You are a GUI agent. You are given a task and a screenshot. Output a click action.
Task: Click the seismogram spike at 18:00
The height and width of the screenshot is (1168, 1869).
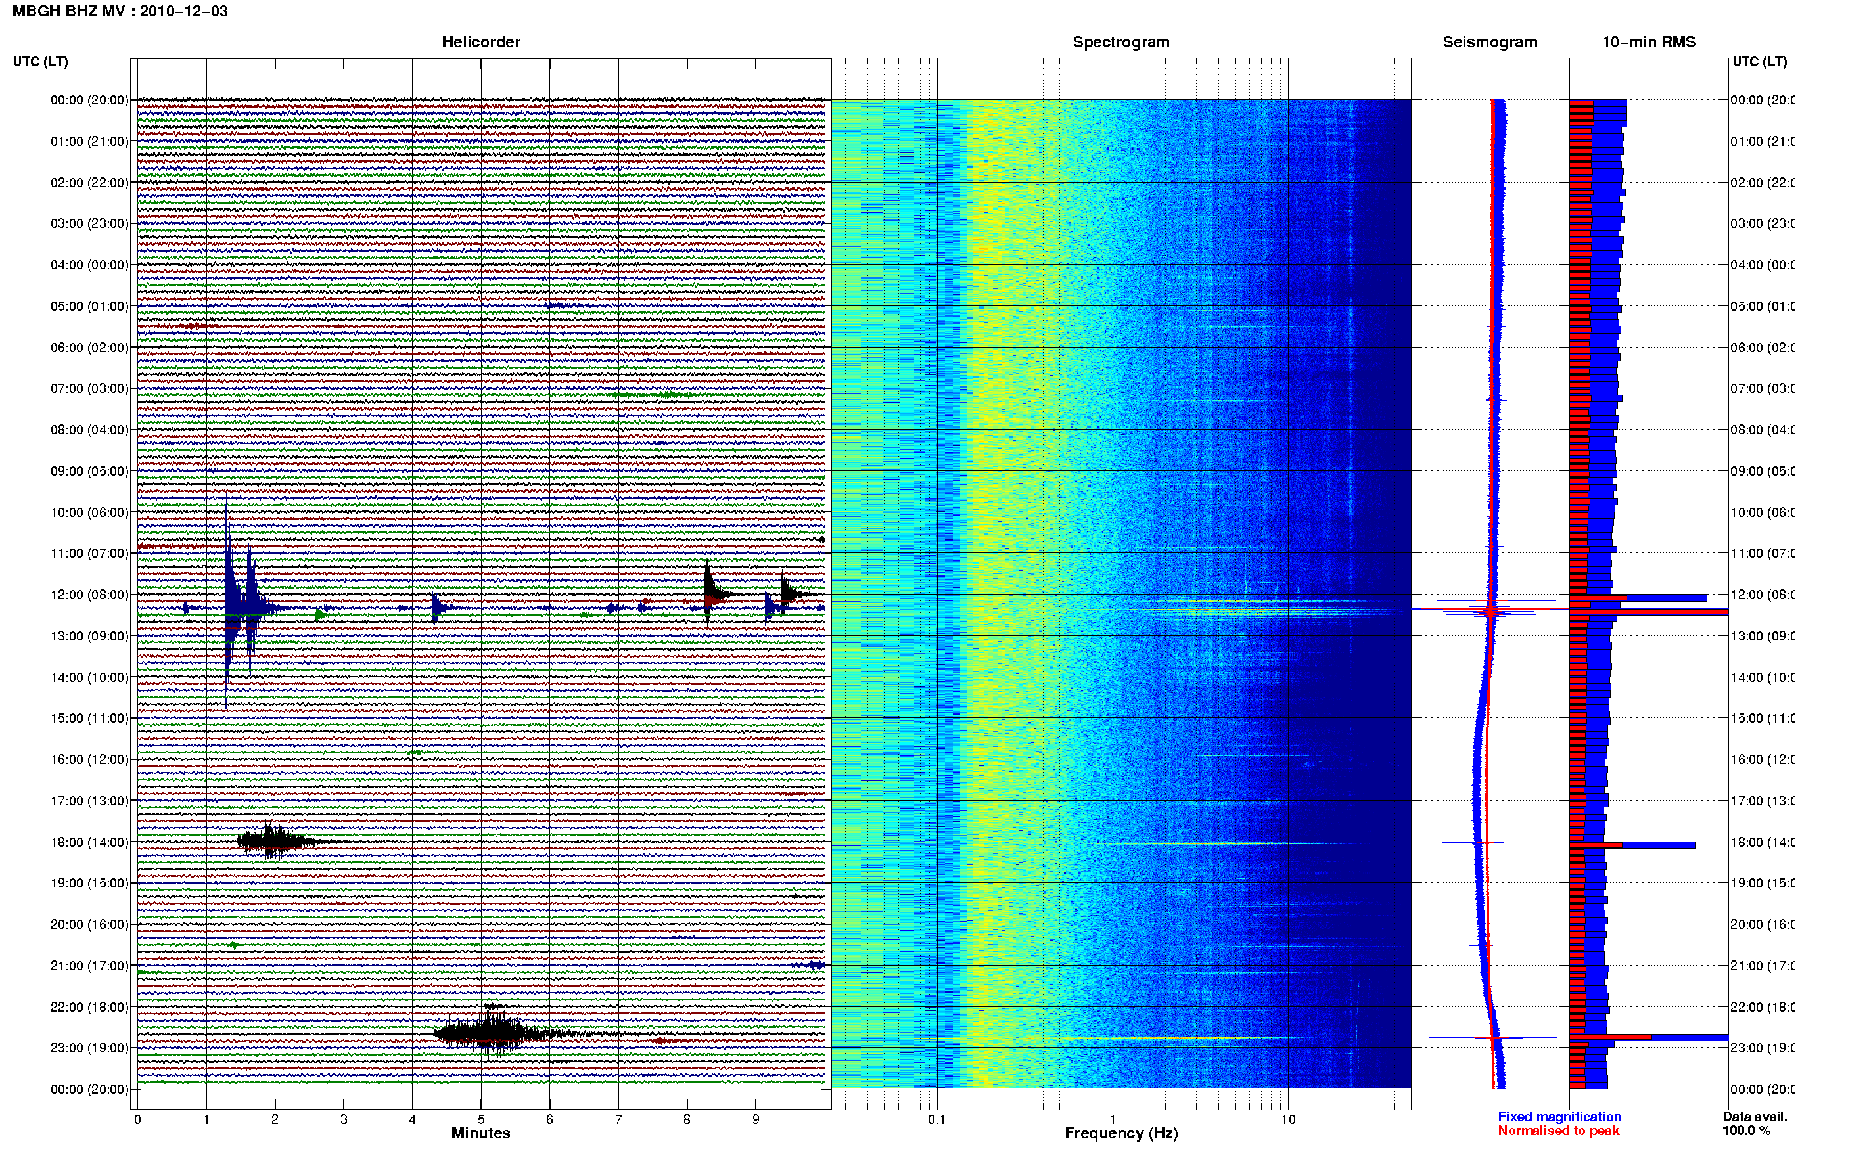point(1481,843)
